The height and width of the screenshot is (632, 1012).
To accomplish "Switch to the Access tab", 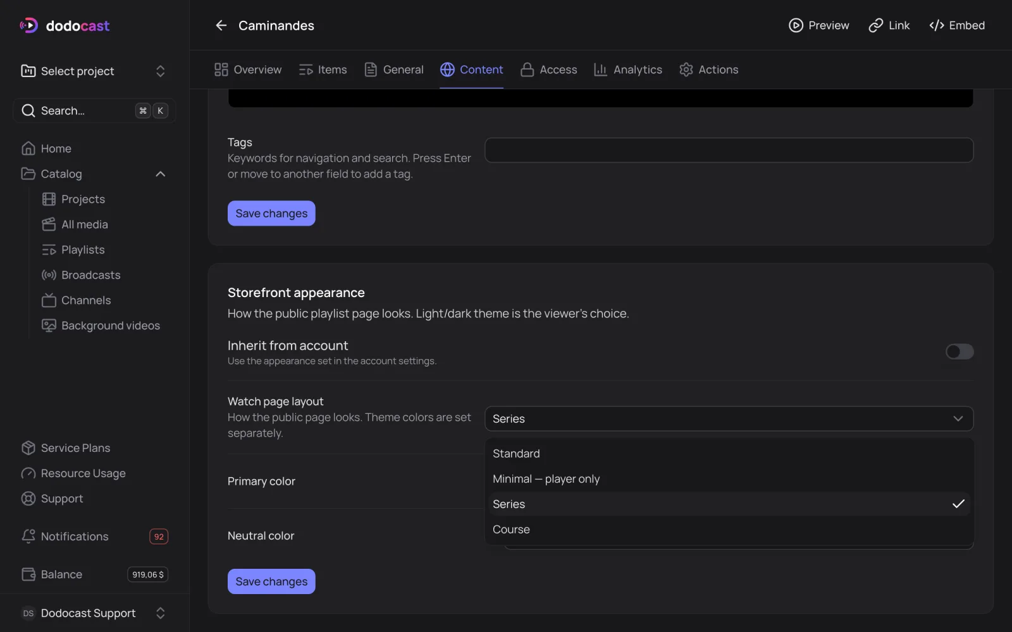I will (x=548, y=70).
